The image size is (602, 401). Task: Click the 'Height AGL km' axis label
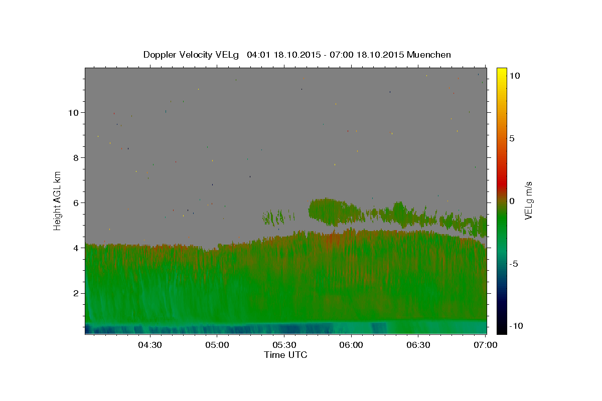click(58, 200)
